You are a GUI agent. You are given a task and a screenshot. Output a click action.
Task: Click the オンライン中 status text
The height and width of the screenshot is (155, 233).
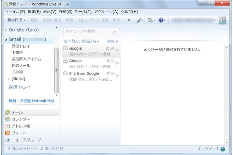(x=208, y=149)
